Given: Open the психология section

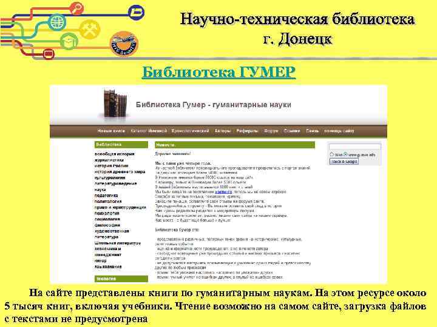Looking at the screenshot, I should 107,213.
